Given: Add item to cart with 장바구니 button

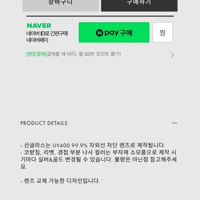Looking at the screenshot, I should pos(61,5).
